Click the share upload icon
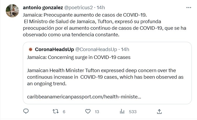Screen dimensions: 197x120 tap(159, 111)
